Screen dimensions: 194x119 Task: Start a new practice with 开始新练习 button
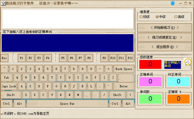point(165,28)
